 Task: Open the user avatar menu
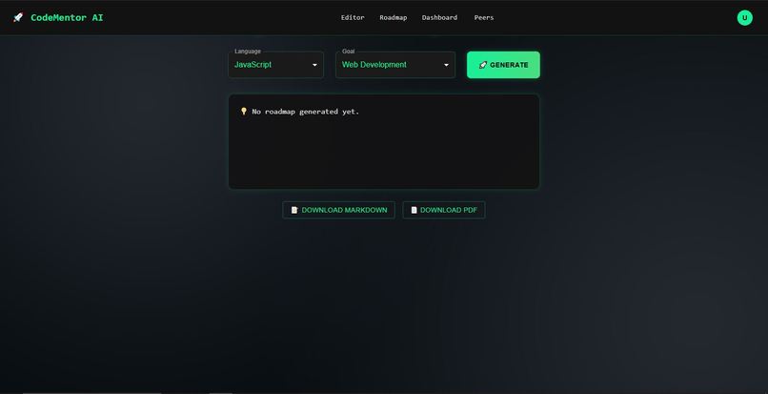(x=744, y=18)
